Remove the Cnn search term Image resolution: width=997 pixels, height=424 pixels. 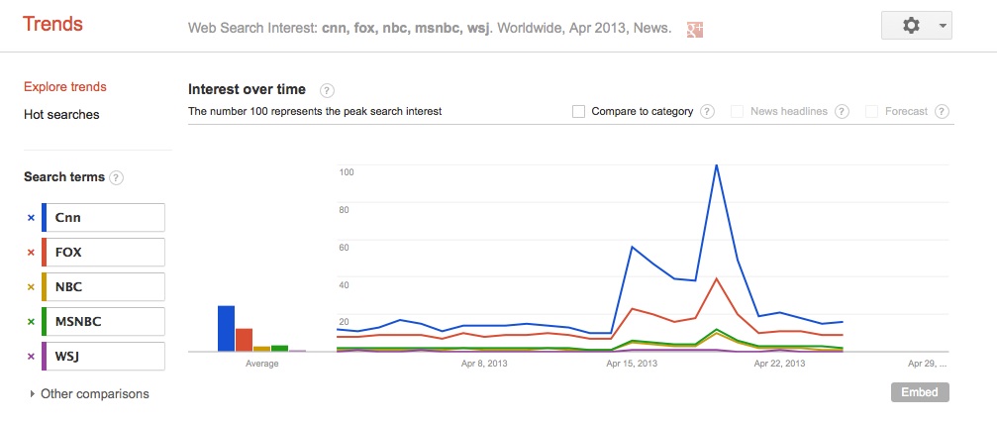click(x=31, y=218)
